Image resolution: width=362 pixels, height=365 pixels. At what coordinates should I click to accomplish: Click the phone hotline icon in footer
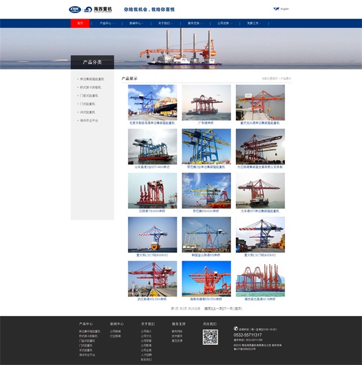236,329
